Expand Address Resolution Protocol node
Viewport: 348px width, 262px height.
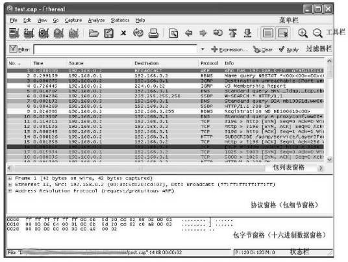[x=10, y=190]
